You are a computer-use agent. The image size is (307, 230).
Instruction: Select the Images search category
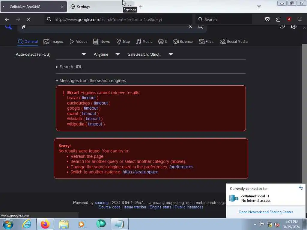pos(53,41)
